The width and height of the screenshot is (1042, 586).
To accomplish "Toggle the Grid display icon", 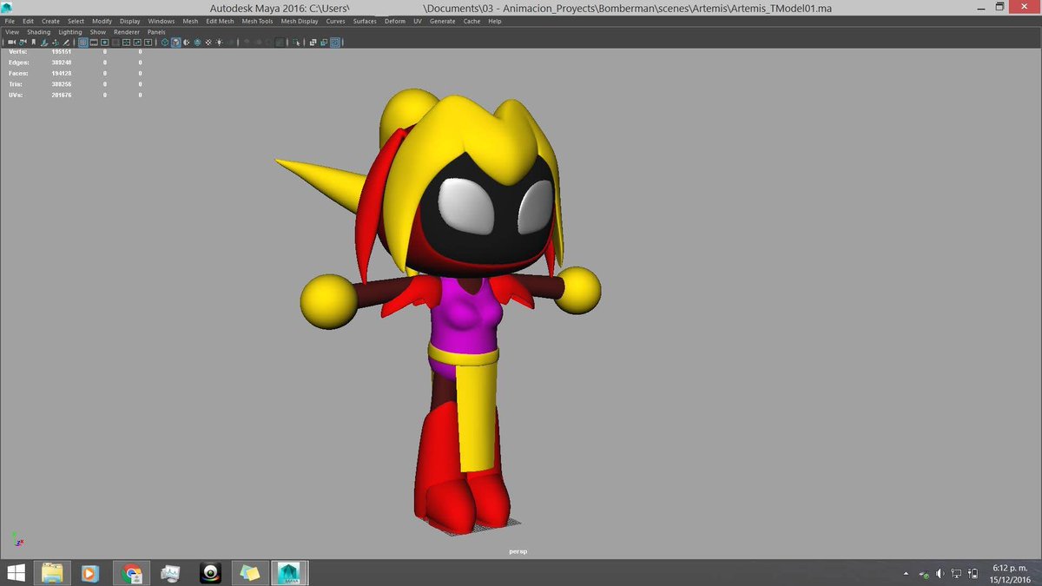I will (x=83, y=42).
